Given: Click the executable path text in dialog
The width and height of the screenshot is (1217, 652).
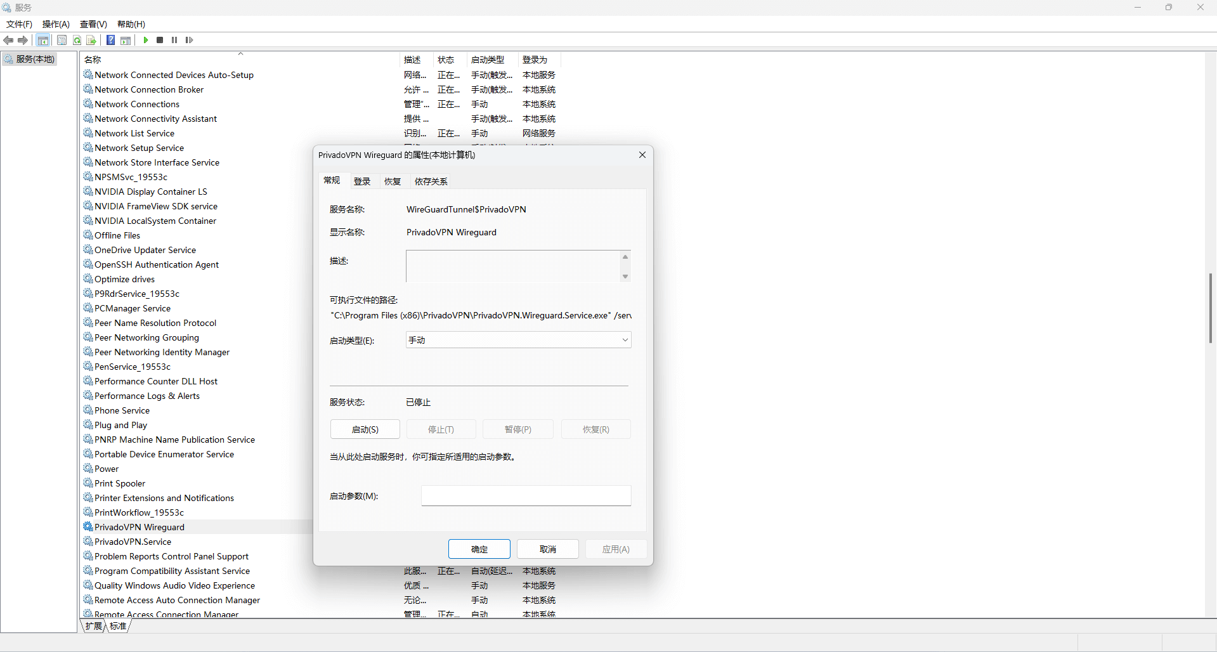Looking at the screenshot, I should tap(481, 315).
